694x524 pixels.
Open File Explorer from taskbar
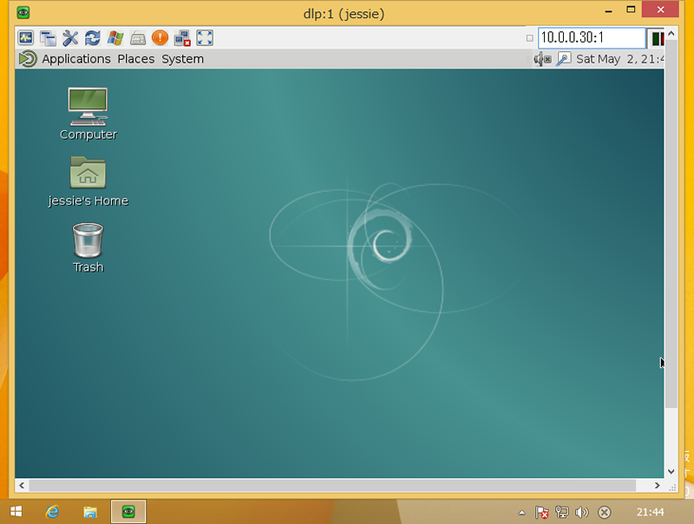(90, 512)
